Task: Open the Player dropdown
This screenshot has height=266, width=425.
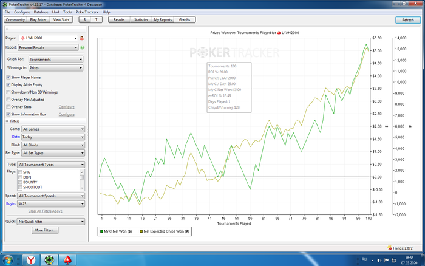Action: [x=48, y=38]
